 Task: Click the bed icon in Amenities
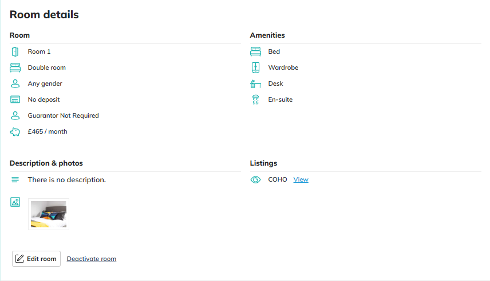click(x=255, y=51)
